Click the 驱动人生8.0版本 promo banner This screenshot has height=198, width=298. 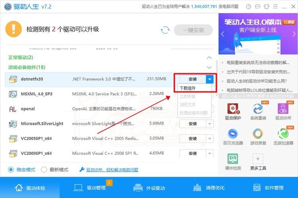click(x=258, y=34)
